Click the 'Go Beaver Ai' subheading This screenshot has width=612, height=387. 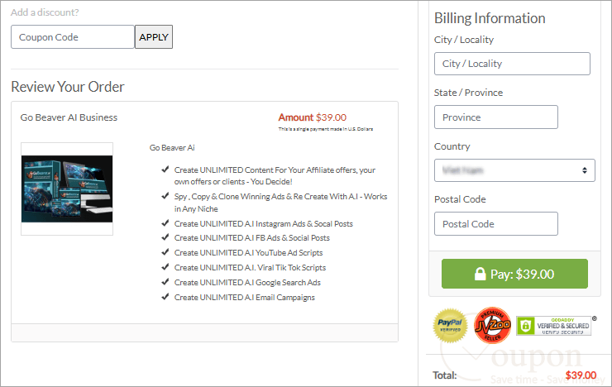[x=172, y=148]
